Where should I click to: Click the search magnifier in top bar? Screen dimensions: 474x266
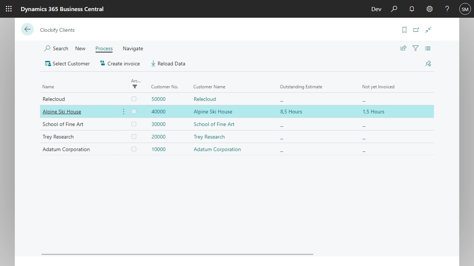point(394,9)
